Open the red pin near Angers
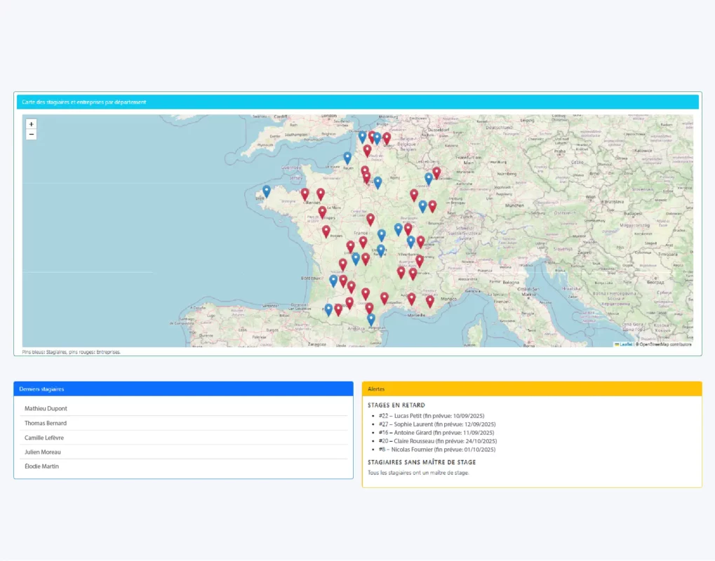715x561 pixels. (322, 211)
